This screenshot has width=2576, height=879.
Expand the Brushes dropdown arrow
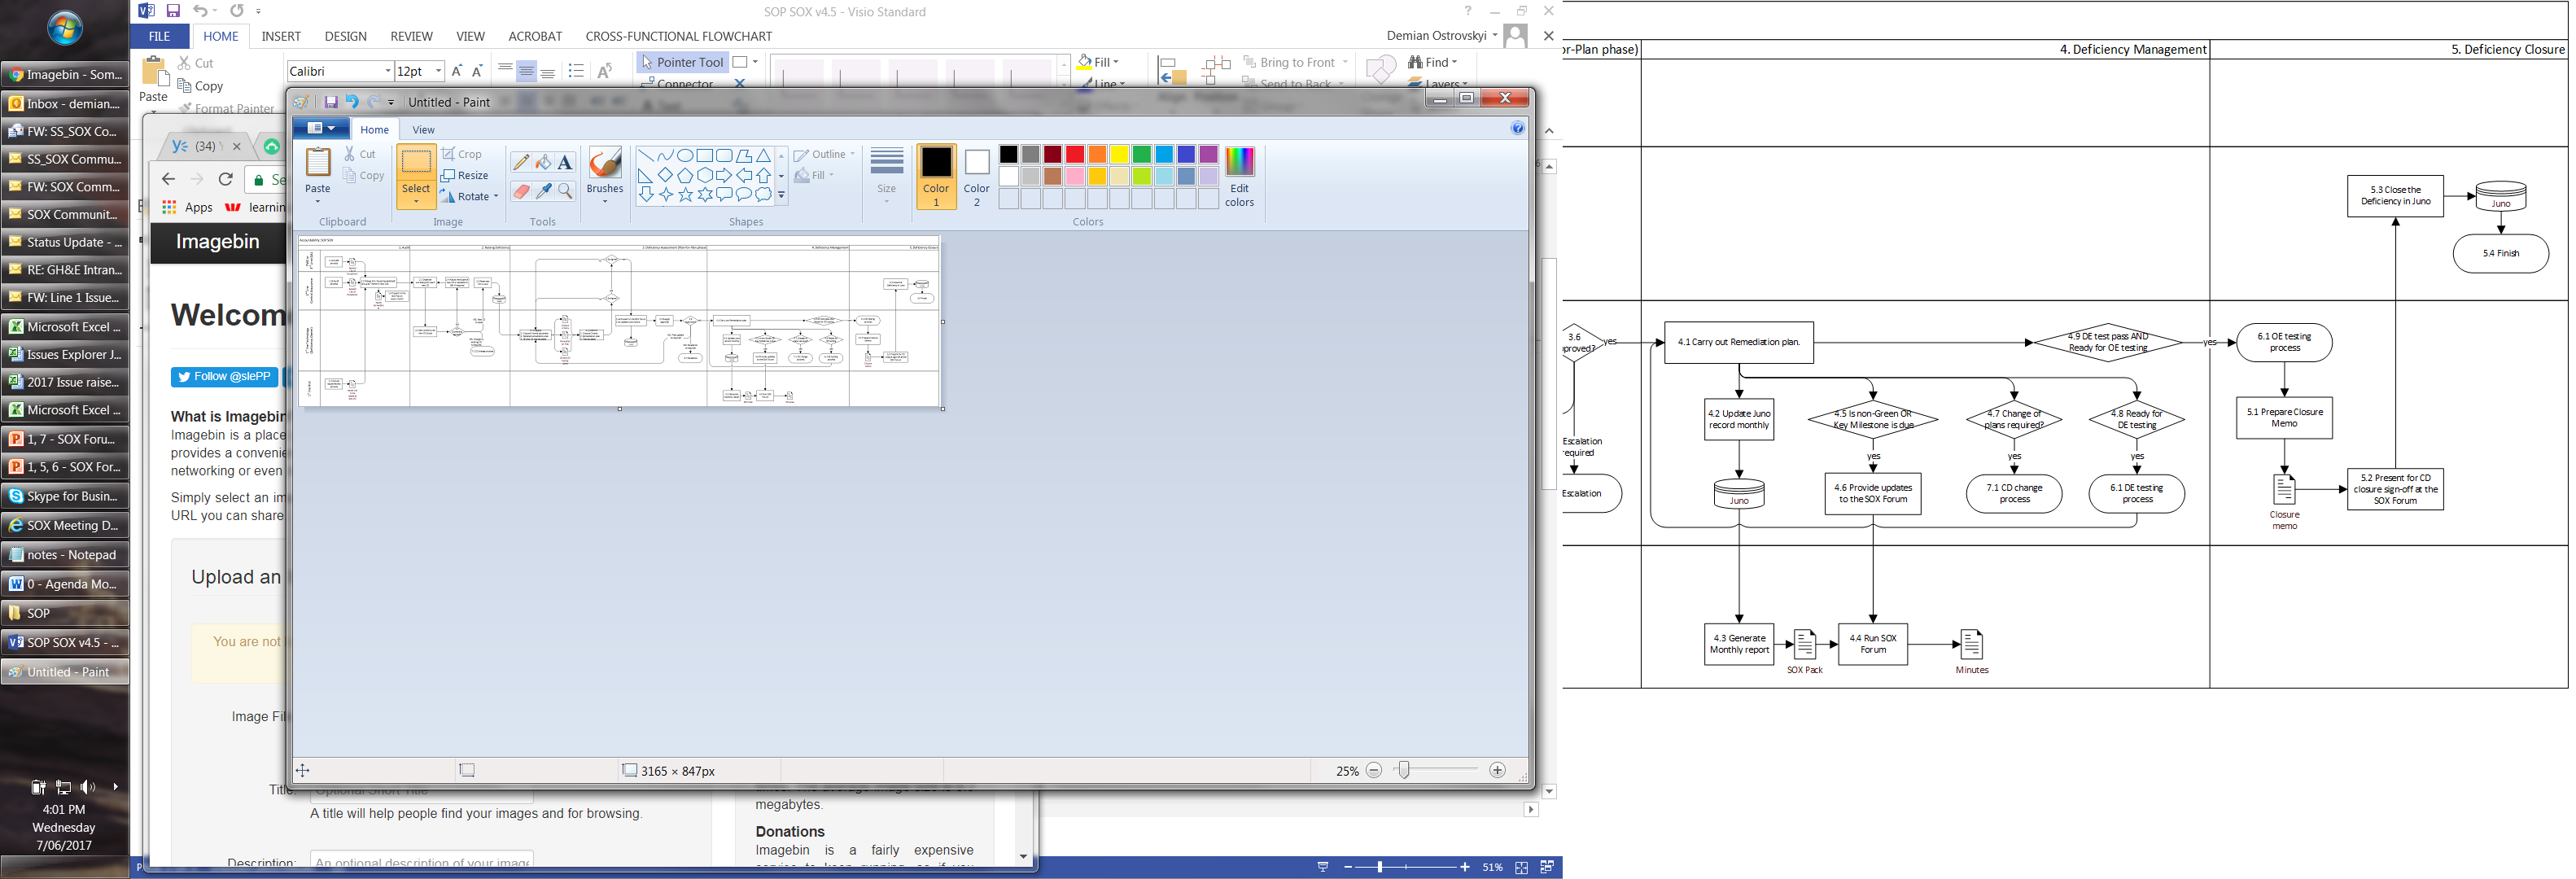pyautogui.click(x=605, y=201)
